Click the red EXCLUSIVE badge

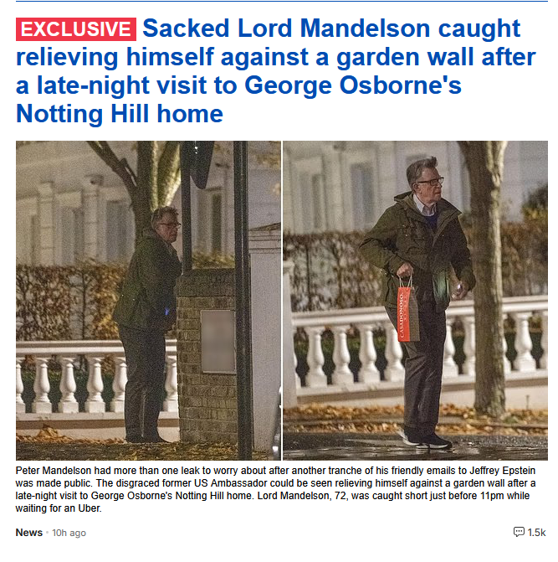click(76, 29)
